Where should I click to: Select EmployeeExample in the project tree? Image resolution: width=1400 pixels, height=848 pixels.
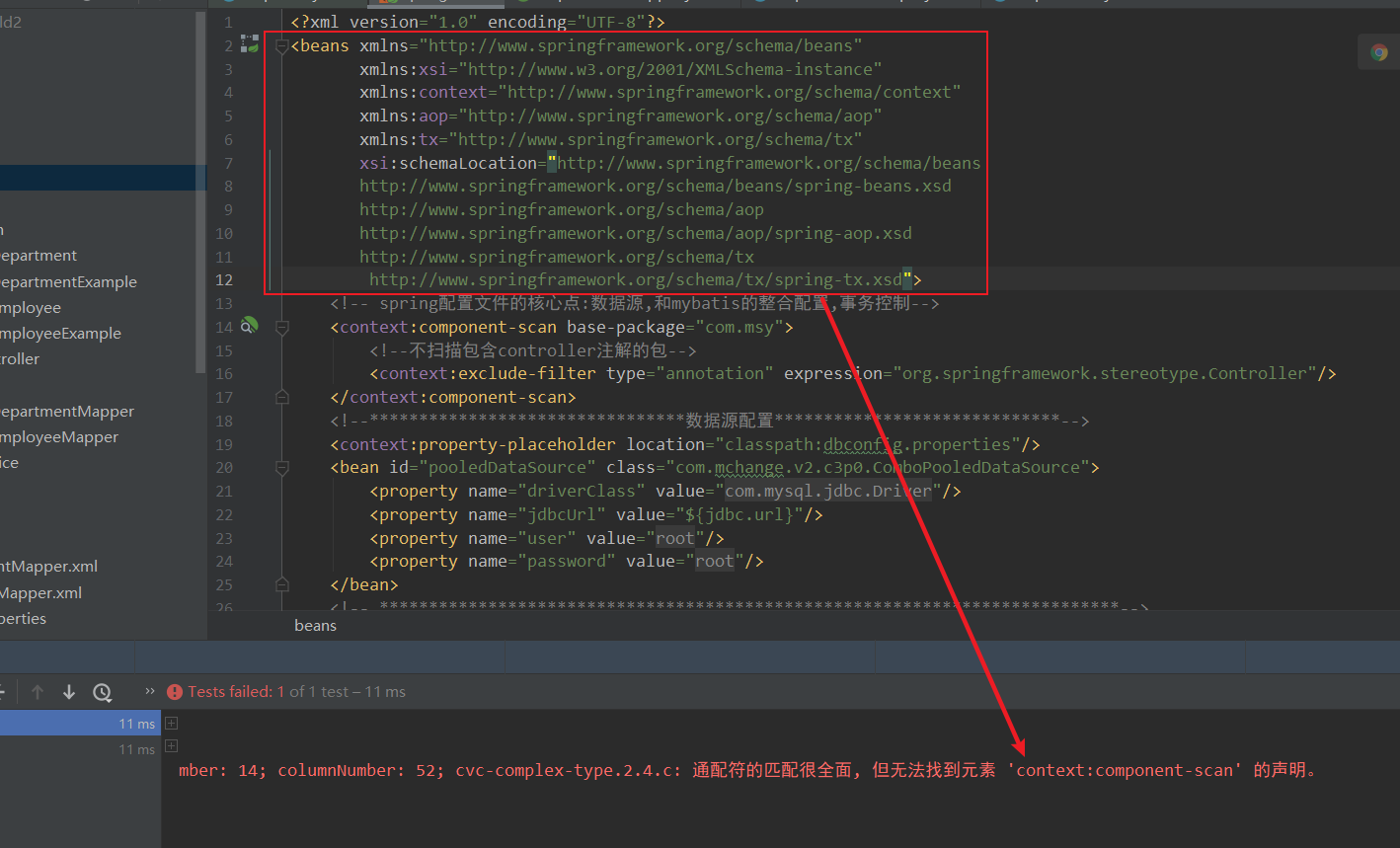[60, 334]
